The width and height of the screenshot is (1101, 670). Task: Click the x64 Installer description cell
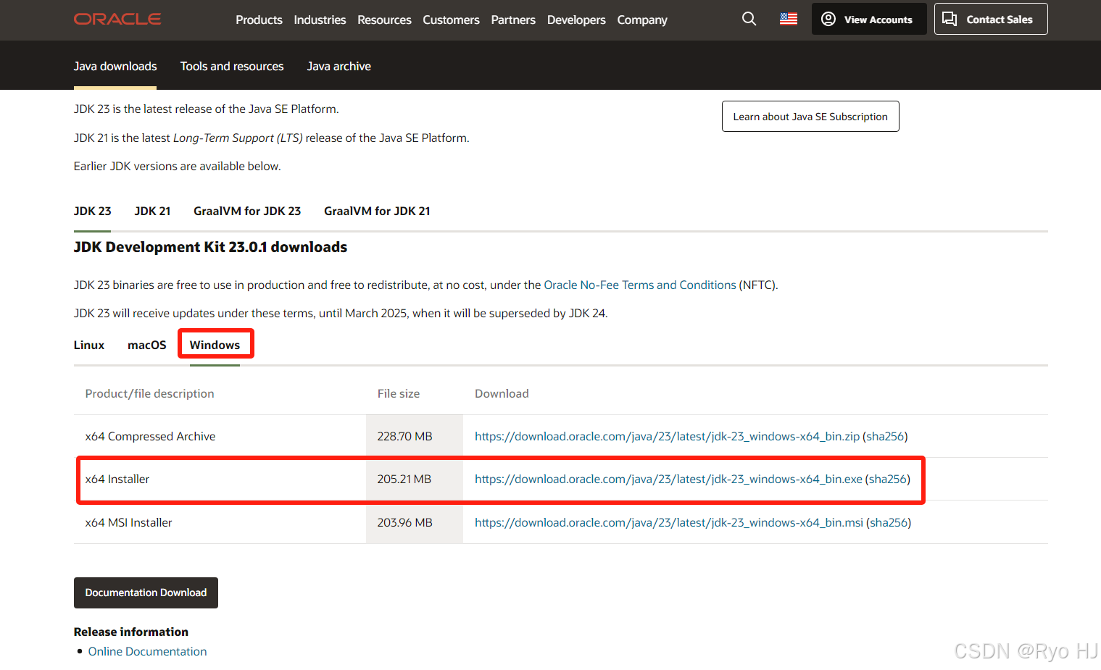(117, 479)
